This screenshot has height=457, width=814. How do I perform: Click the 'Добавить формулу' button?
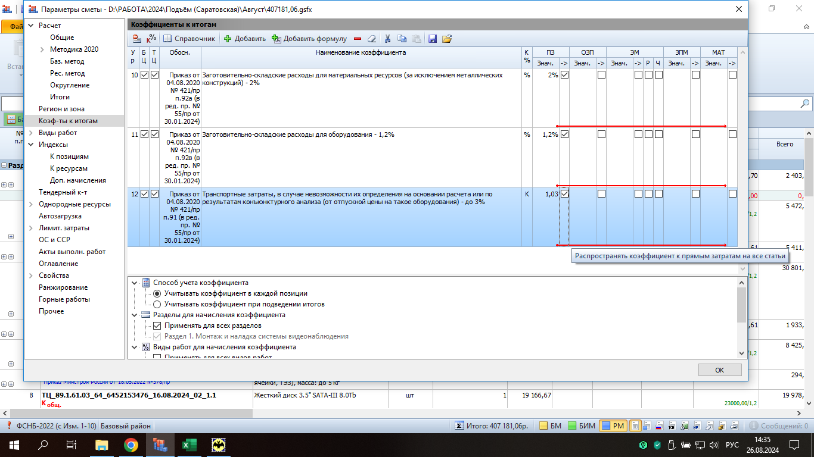[x=309, y=39]
